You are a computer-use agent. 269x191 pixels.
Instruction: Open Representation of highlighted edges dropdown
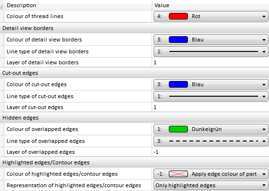coord(211,185)
